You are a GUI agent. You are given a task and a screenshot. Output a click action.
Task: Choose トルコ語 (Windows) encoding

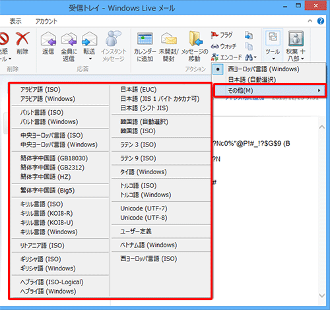point(146,195)
